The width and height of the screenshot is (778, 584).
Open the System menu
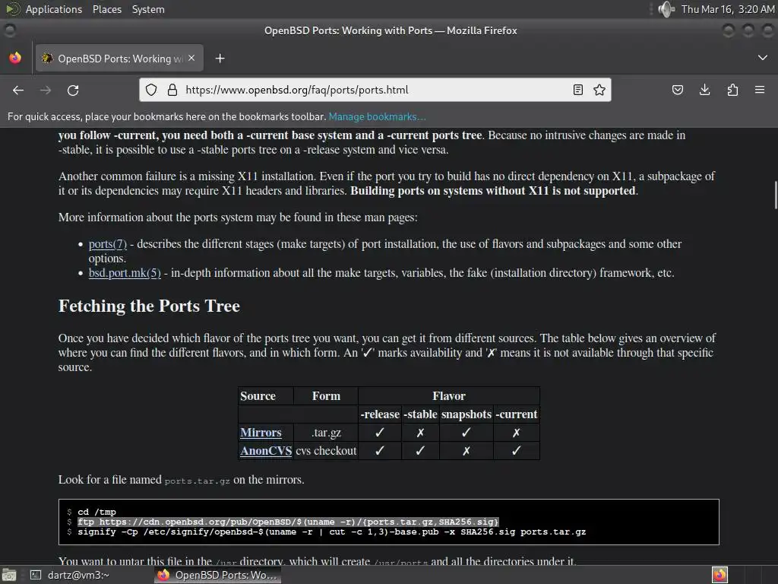148,9
